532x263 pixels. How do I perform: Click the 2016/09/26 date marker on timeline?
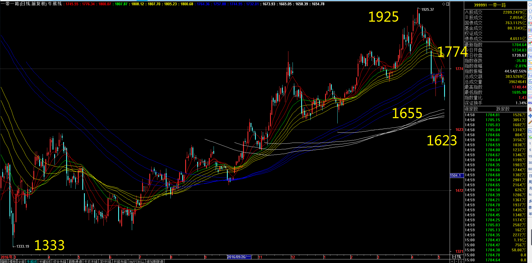[239, 257]
